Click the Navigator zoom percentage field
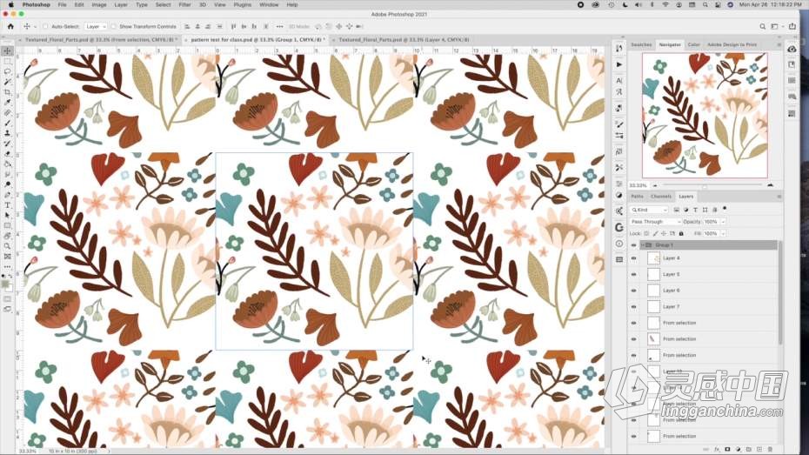Screen dimensions: 809x455 click(x=639, y=185)
